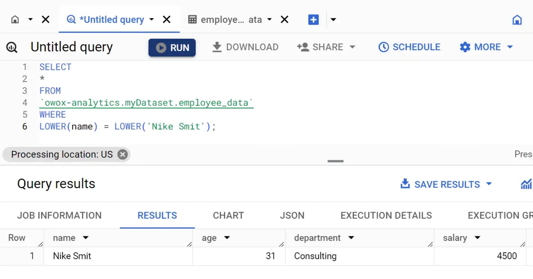The height and width of the screenshot is (279, 533).
Task: Open the employee data tab dropdown arrow
Action: click(269, 19)
